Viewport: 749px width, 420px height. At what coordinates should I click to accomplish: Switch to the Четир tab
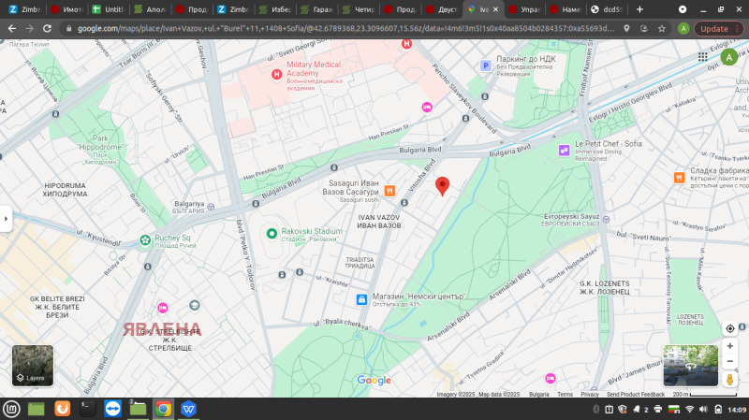coord(359,9)
